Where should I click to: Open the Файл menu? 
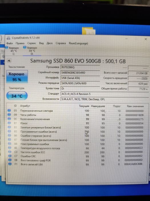tap(9, 43)
